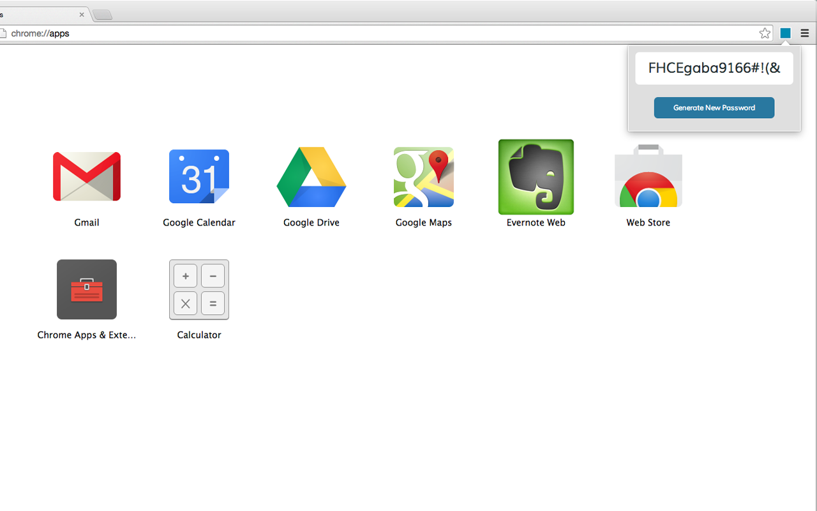The width and height of the screenshot is (817, 511).
Task: Click the Google Maps label text
Action: point(424,222)
